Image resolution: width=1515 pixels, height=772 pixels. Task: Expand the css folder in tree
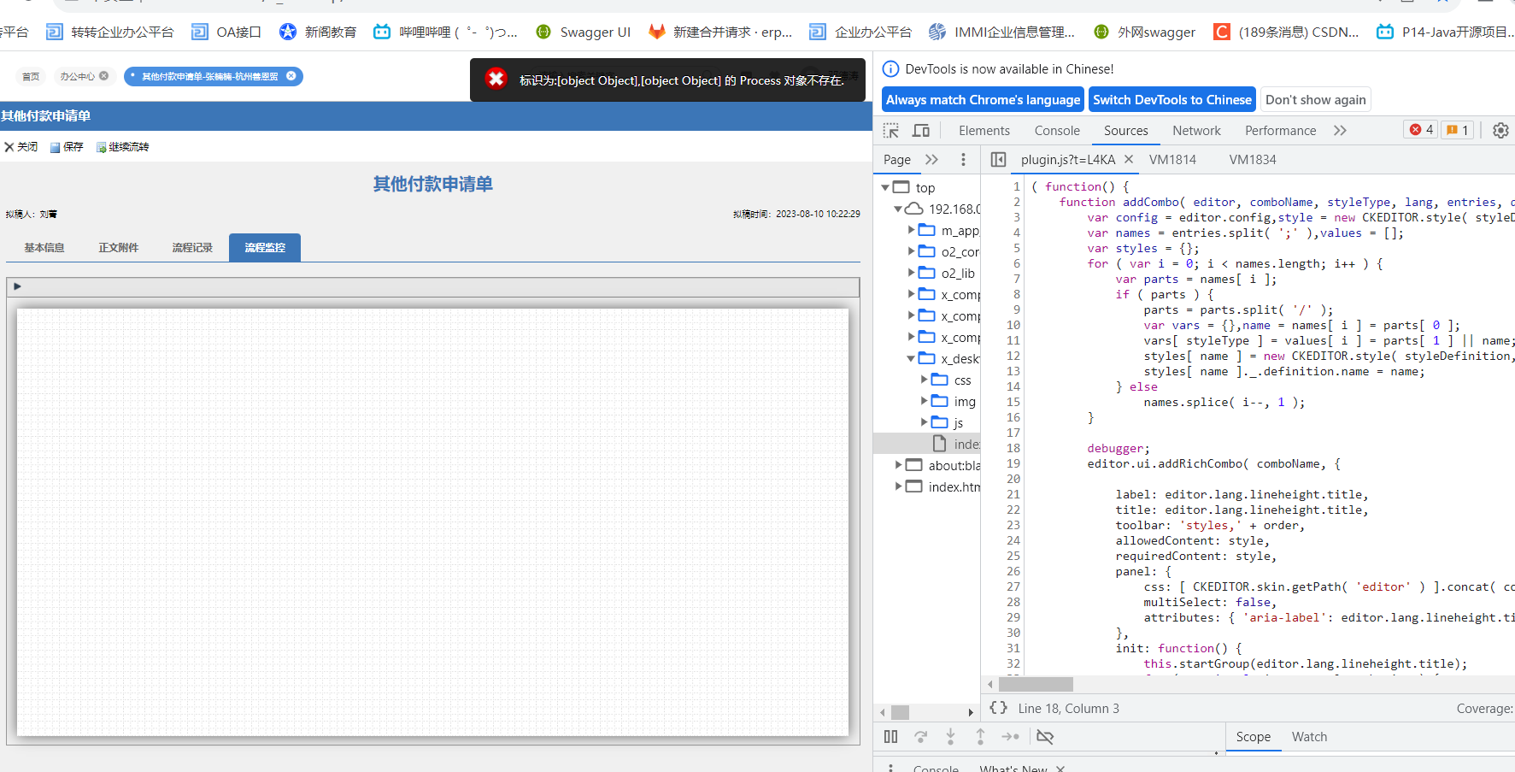pos(925,380)
